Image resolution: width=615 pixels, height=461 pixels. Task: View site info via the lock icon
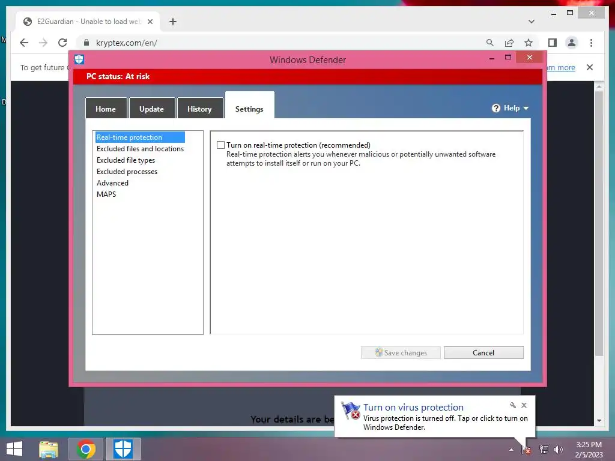[86, 43]
